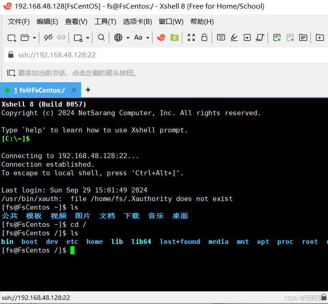The width and height of the screenshot is (328, 304).
Task: Click the New Tab Group plus-box icon
Action: (x=320, y=37)
